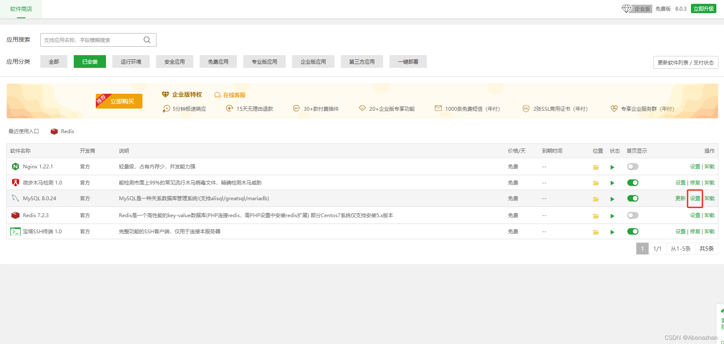
Task: Click 修复 for 宝塔SSH终端
Action: pyautogui.click(x=695, y=232)
